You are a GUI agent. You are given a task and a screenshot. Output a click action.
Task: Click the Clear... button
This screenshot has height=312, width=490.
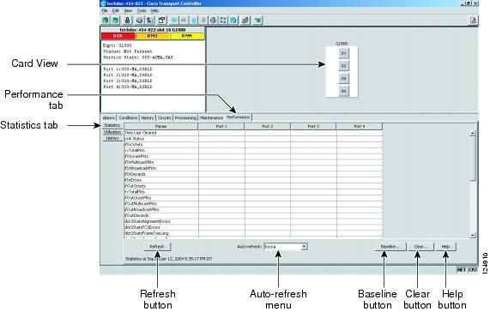click(x=420, y=247)
